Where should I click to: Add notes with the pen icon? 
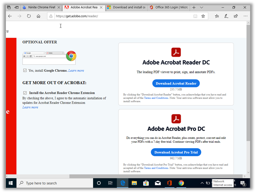[226, 16]
